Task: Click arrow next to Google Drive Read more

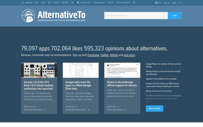Action: pos(77,107)
